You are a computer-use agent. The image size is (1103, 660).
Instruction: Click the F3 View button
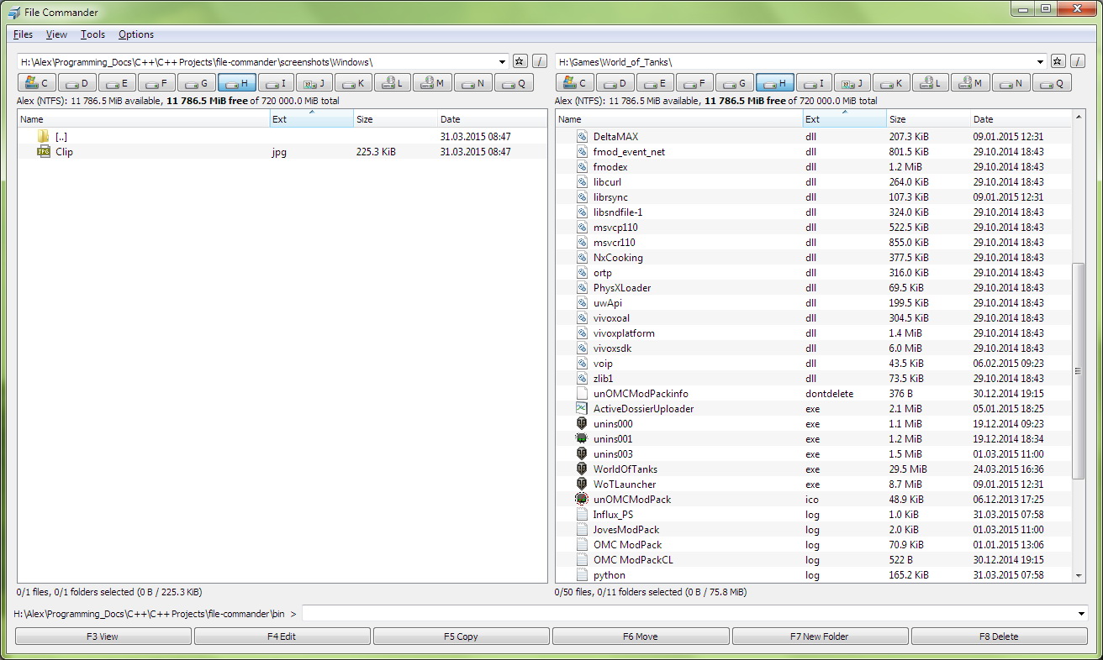(x=103, y=636)
